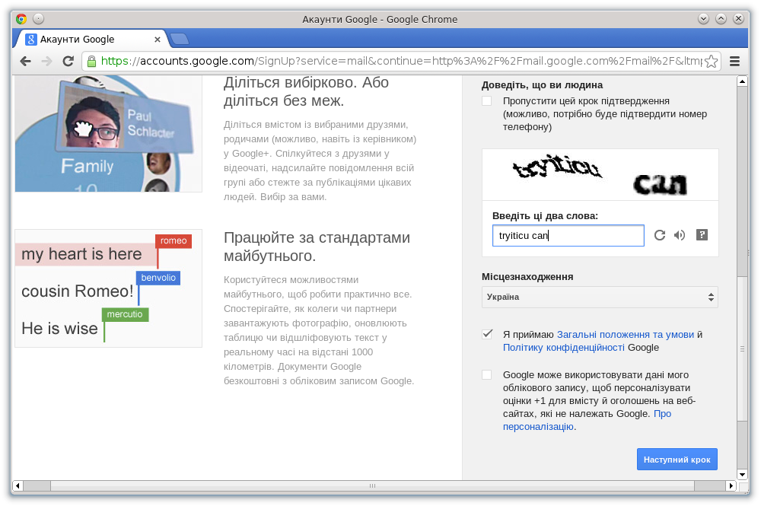Open a new tab button
Viewport: 761px width, 506px height.
point(180,39)
